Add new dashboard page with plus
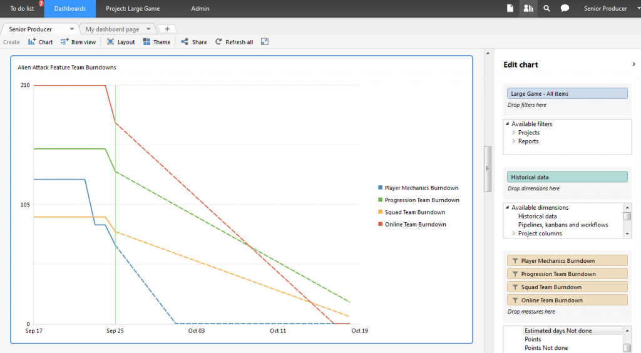 click(x=167, y=29)
